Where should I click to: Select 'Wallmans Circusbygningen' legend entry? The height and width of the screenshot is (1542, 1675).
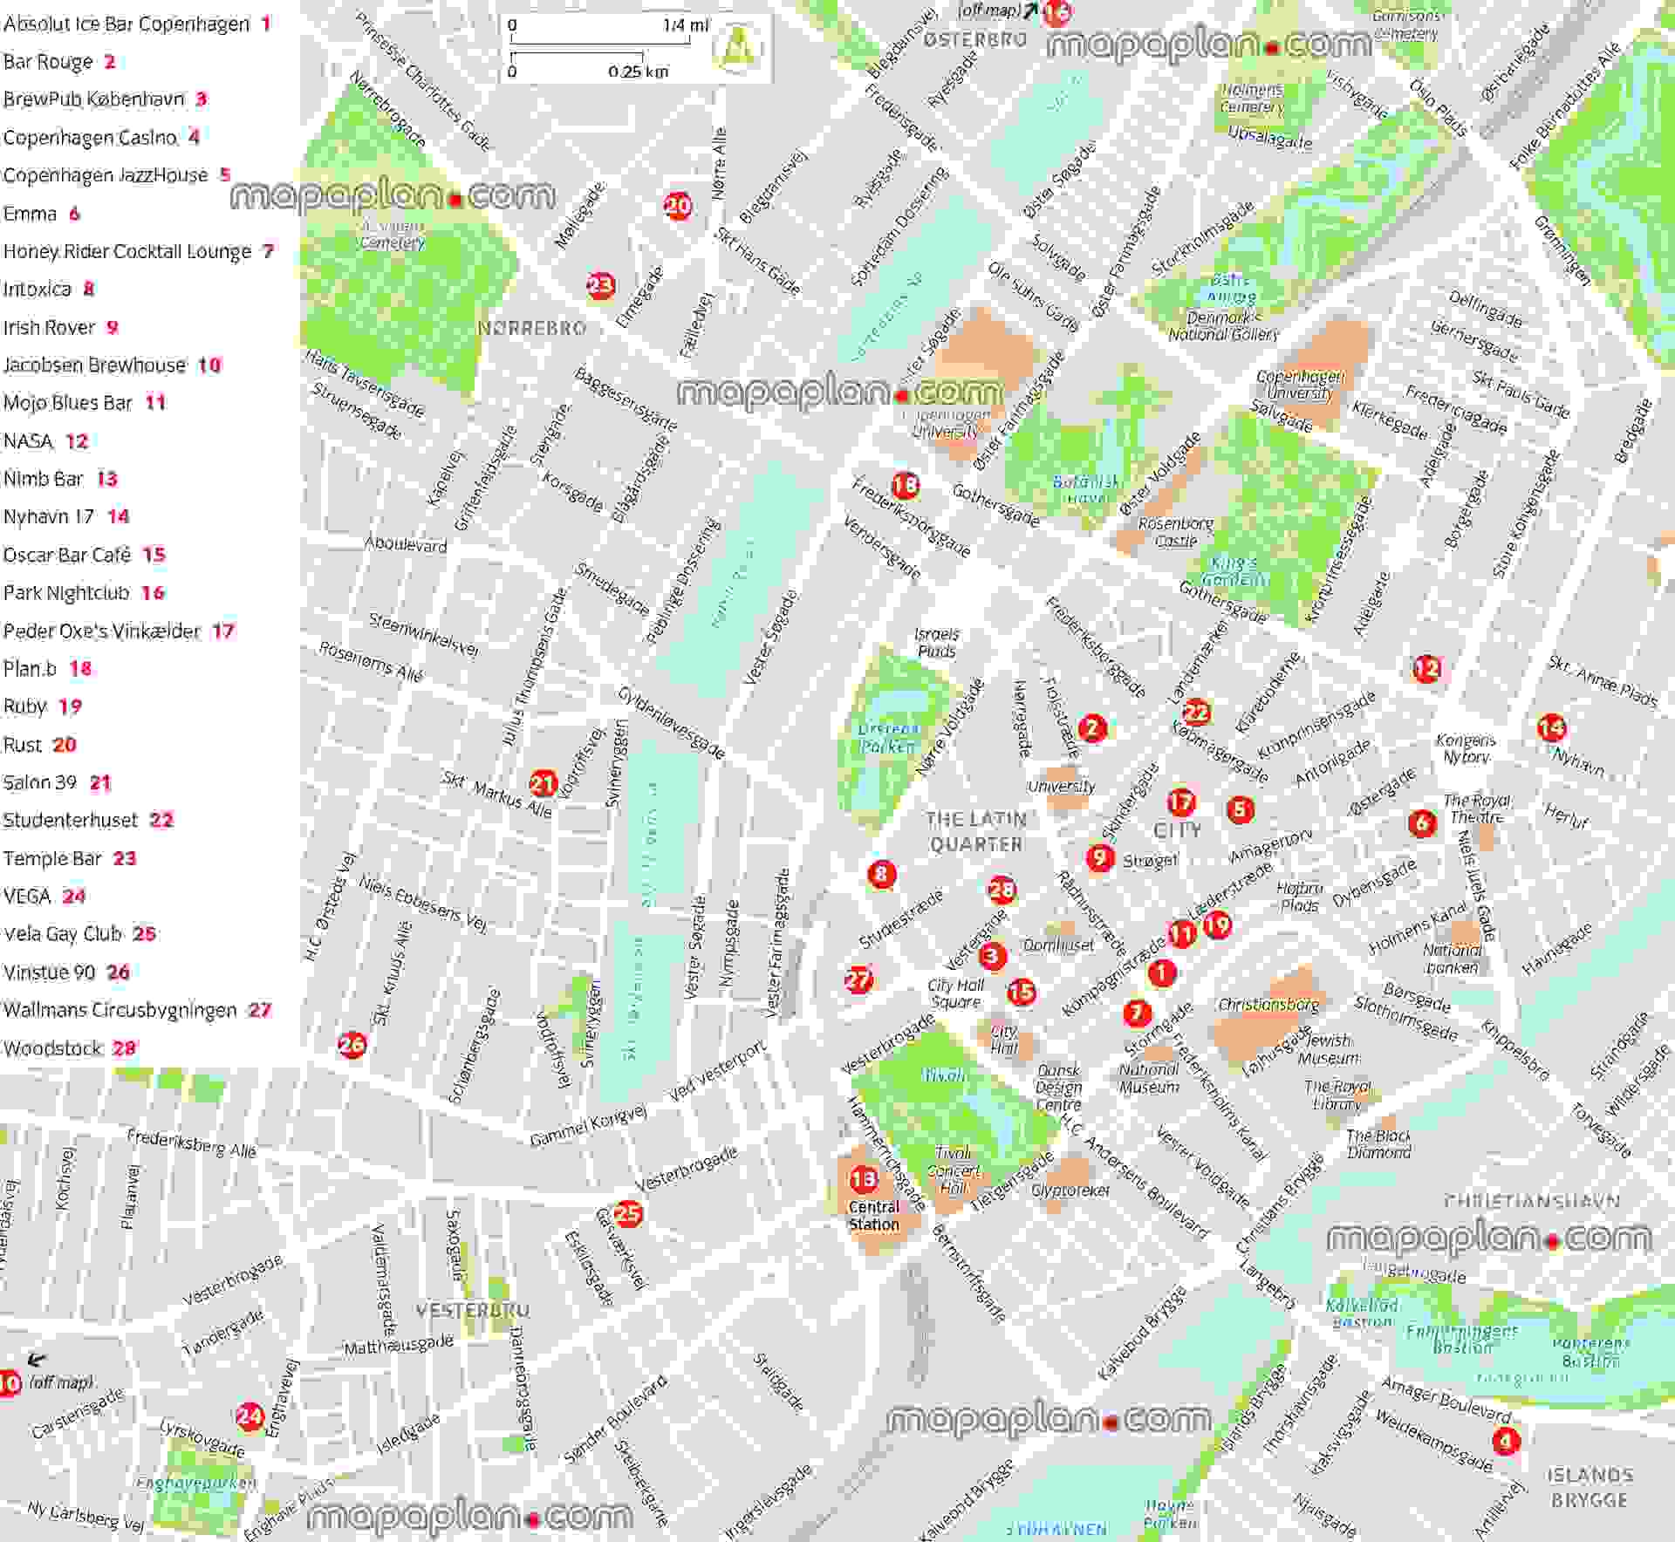point(138,1010)
